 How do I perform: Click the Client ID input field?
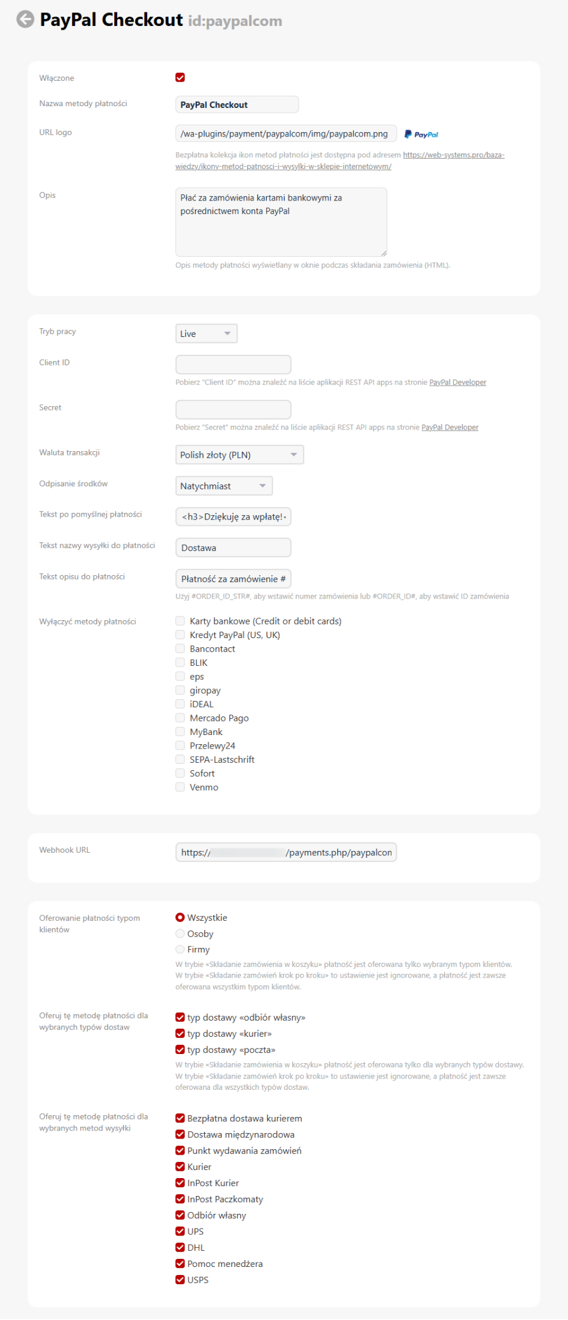click(x=233, y=365)
